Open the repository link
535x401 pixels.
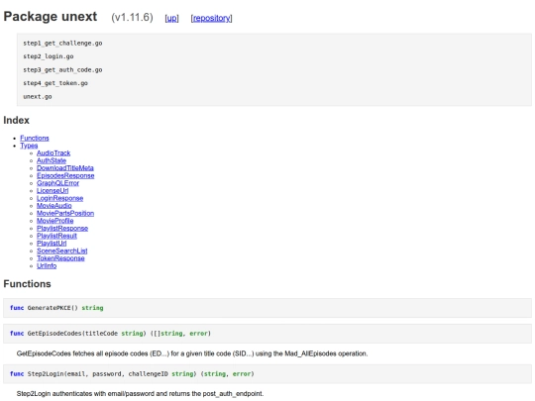click(x=212, y=18)
